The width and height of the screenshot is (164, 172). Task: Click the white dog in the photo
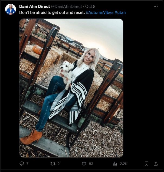67,73
